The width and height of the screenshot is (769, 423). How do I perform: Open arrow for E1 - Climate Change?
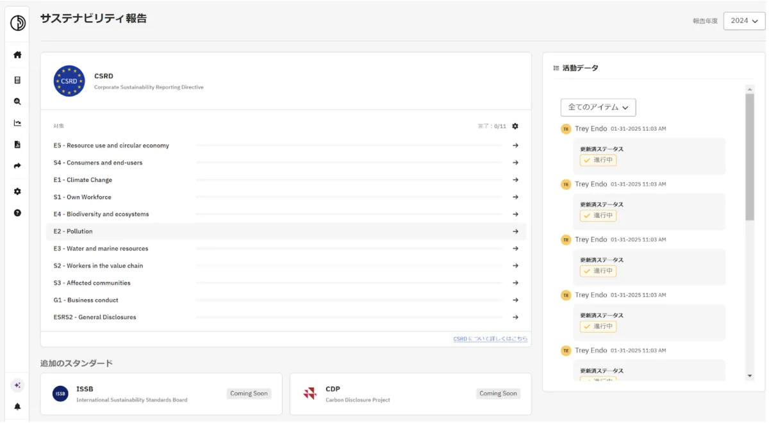515,180
